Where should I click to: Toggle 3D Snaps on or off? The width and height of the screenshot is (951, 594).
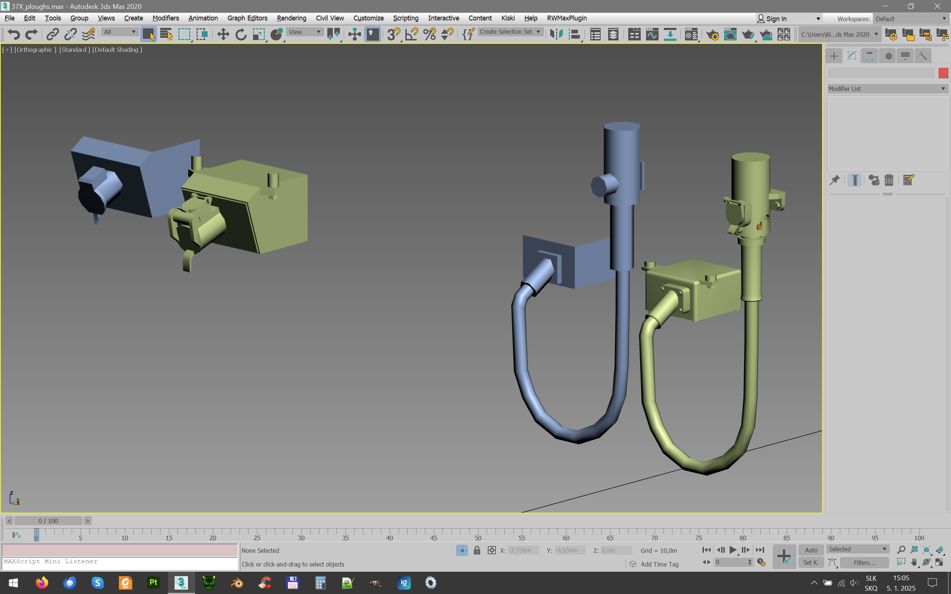tap(393, 35)
